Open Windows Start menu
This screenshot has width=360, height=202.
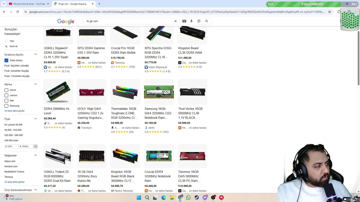click(x=139, y=198)
